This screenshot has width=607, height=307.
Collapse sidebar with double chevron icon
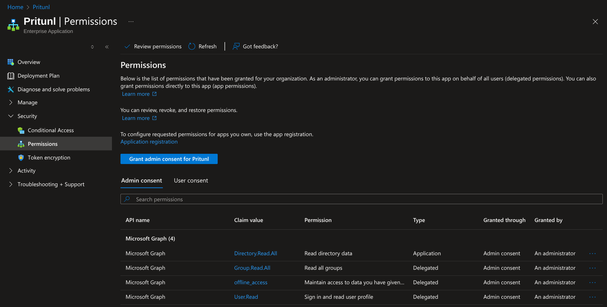107,47
